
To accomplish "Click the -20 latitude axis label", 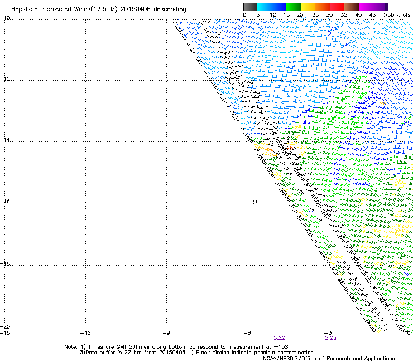I will point(5,326).
